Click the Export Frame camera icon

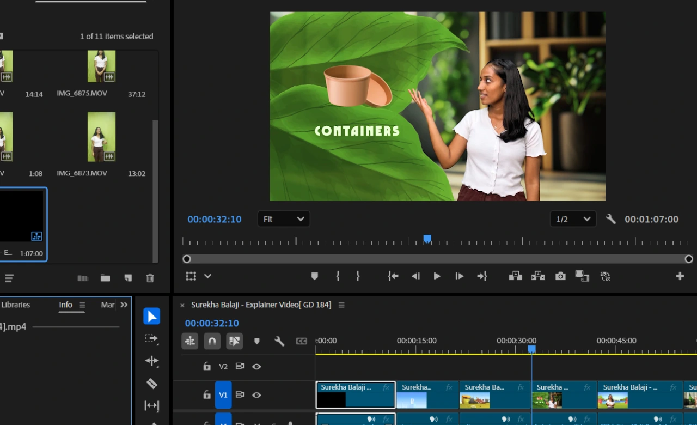[560, 276]
